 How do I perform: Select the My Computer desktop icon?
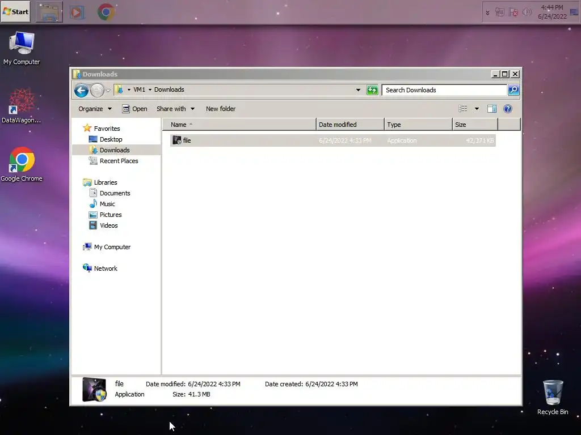pyautogui.click(x=22, y=48)
